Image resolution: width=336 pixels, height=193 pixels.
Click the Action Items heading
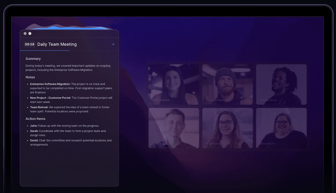[x=35, y=119]
